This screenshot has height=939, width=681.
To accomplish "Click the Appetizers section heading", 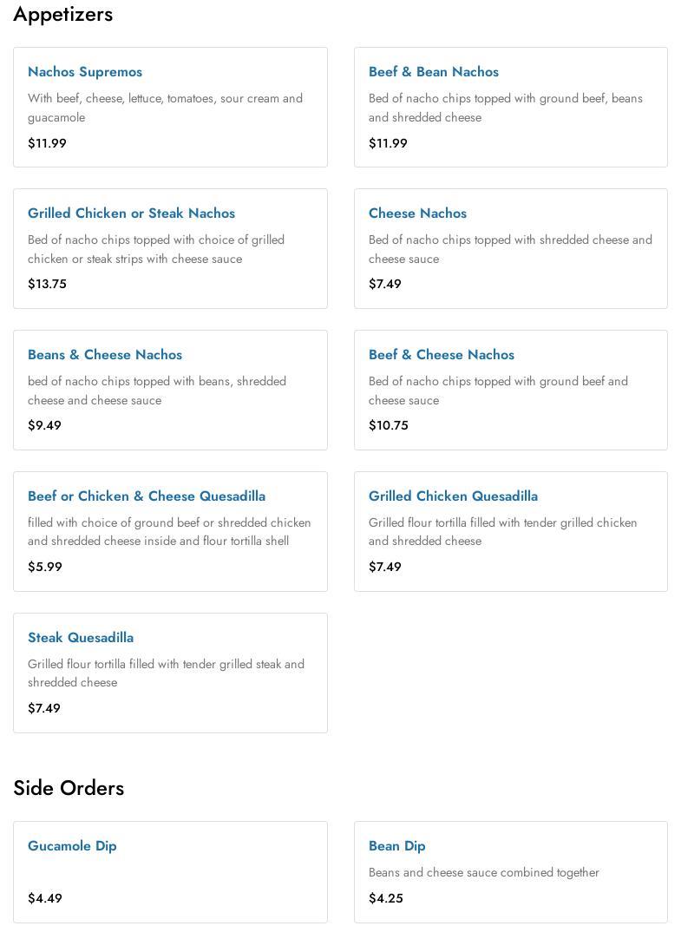I will (63, 14).
